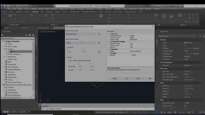The image size is (205, 115).
Task: Click Toolspace panorama toggle icon
Action: pyautogui.click(x=30, y=35)
